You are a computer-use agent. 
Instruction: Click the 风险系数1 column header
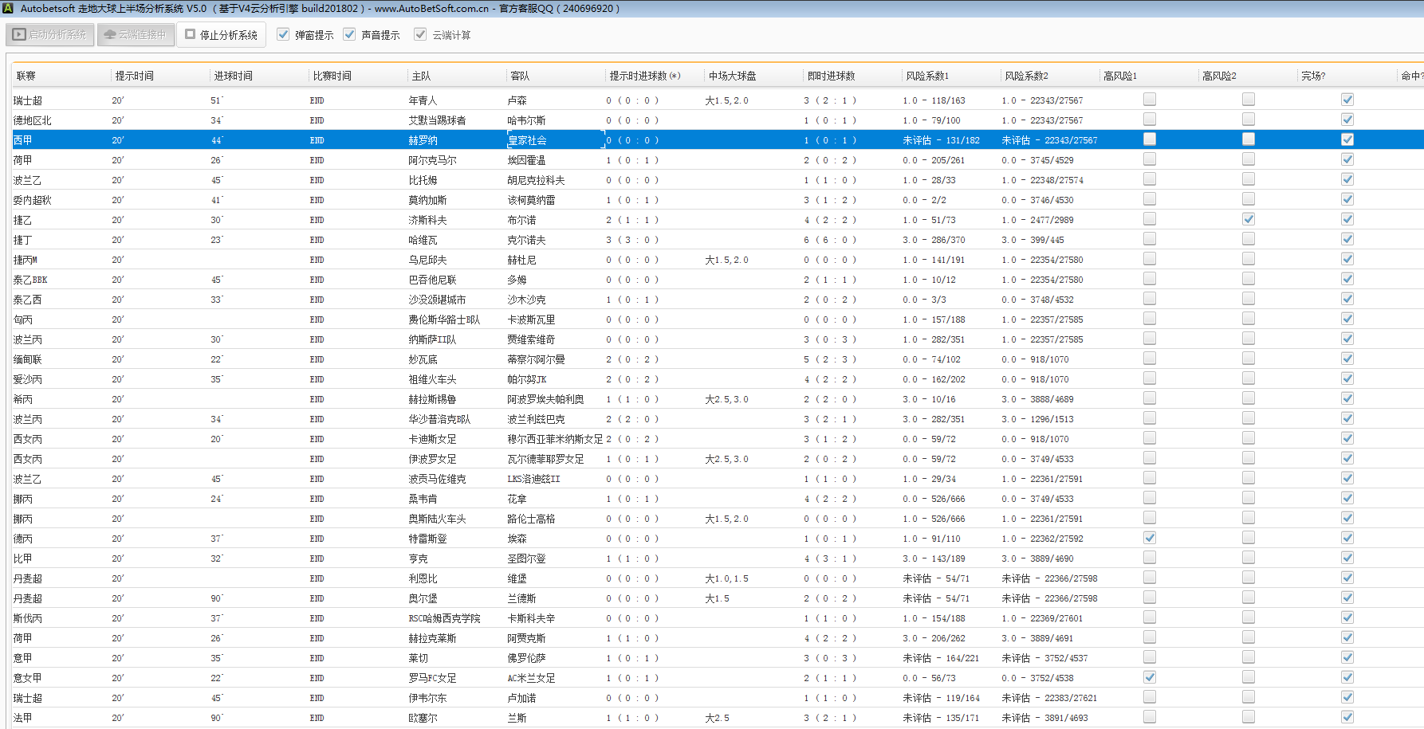tap(926, 76)
